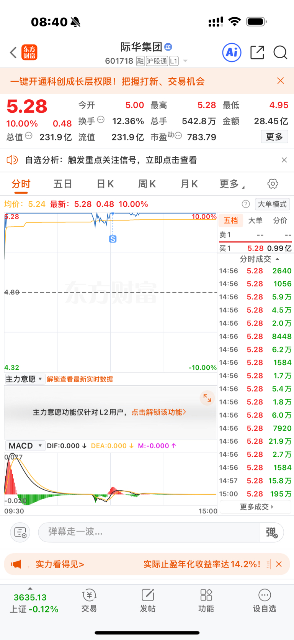Image resolution: width=294 pixels, height=640 pixels.
Task: Tap the 15:00 195万 trade row
Action: [x=255, y=494]
